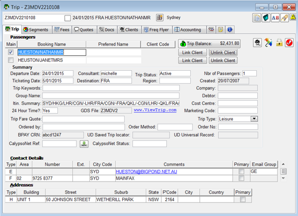Click the down arrow of contact details list
The height and width of the screenshot is (216, 298).
click(x=283, y=178)
